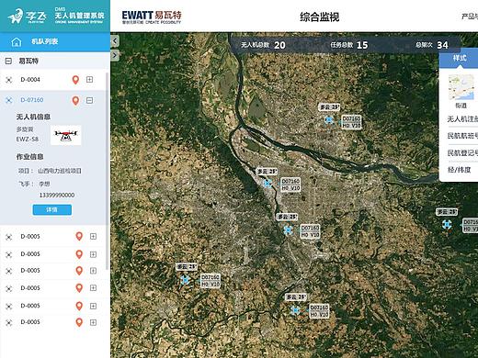This screenshot has height=358, width=478.
Task: Expand the last D-0005 row
Action: tap(93, 322)
